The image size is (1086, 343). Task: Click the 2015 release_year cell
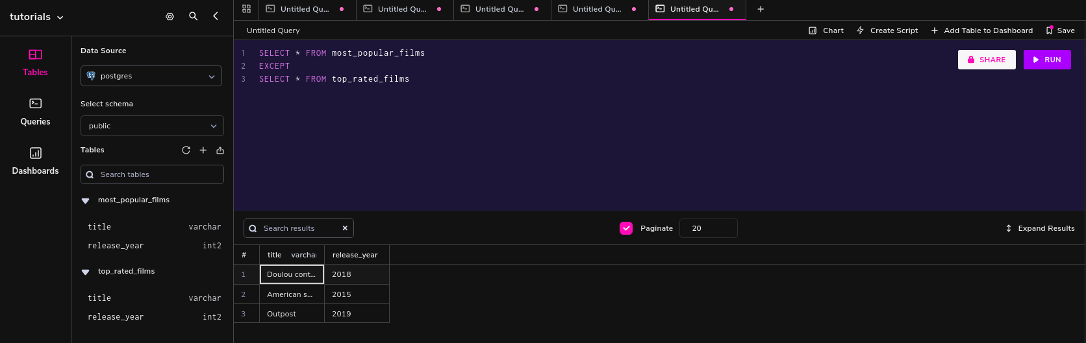click(357, 294)
